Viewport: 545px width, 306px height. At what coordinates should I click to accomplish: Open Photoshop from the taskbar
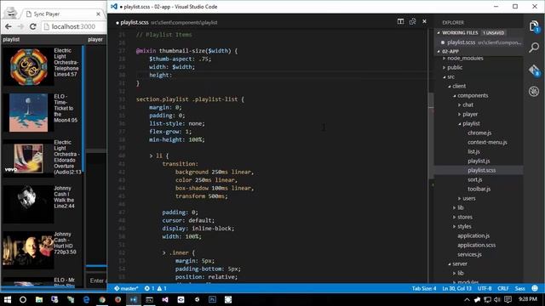click(212, 299)
